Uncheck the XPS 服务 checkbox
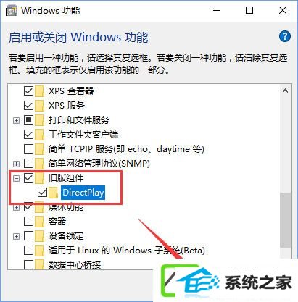 pyautogui.click(x=28, y=106)
